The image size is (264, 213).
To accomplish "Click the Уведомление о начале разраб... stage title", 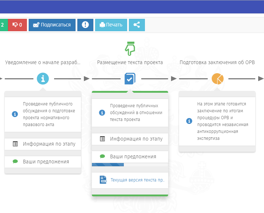I will (43, 62).
